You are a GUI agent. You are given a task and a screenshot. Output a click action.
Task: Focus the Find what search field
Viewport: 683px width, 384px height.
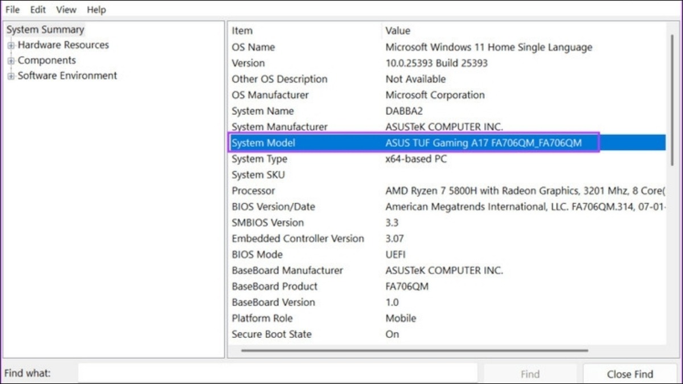click(x=278, y=373)
